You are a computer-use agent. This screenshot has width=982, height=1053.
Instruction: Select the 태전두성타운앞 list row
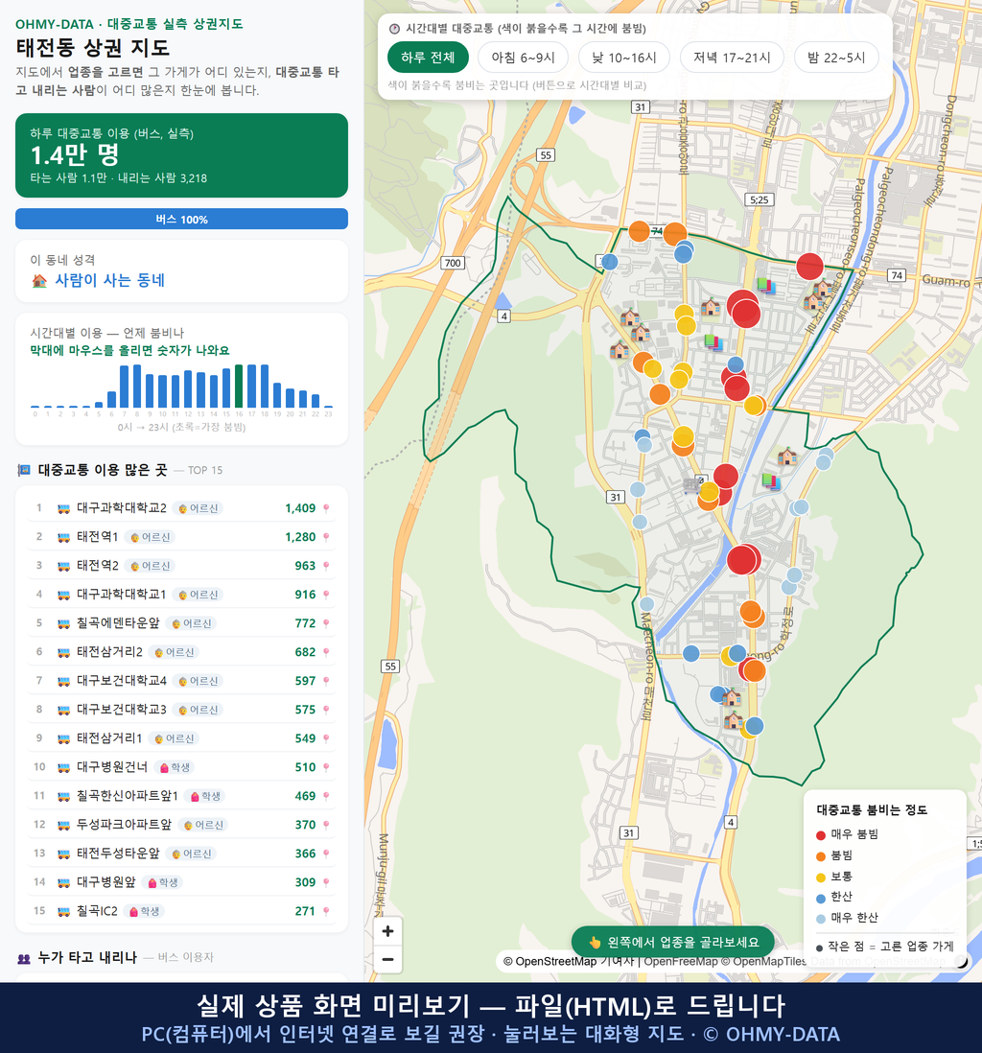(x=181, y=854)
